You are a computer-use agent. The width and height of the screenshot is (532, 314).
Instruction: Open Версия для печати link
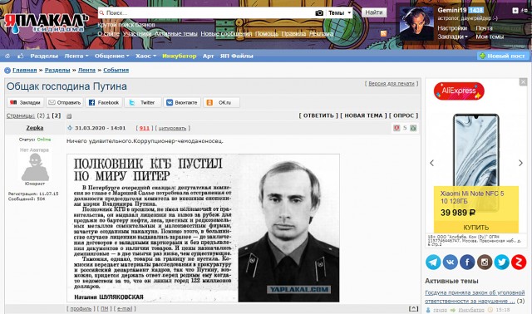[392, 83]
